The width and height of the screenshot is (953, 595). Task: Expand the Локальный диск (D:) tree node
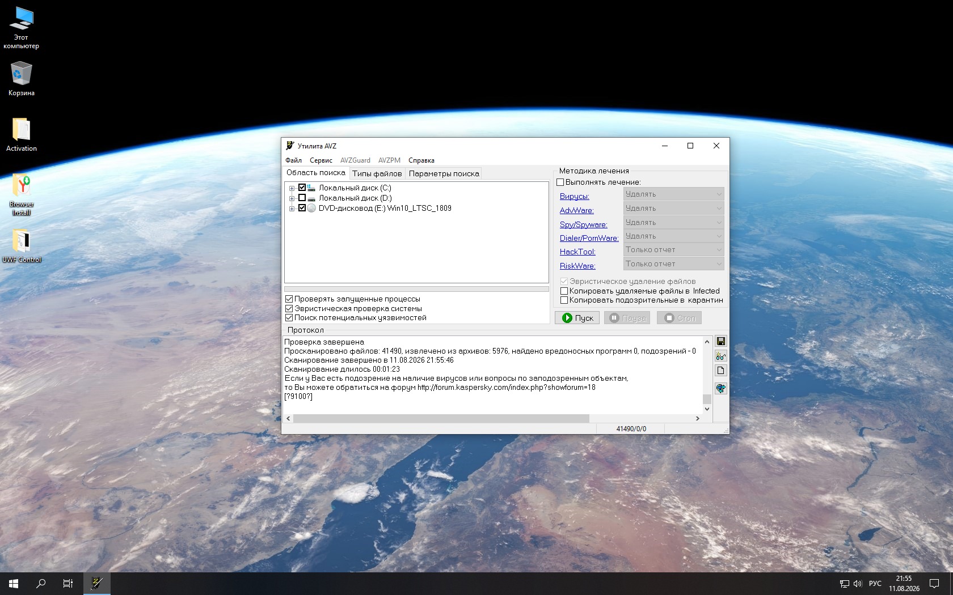[x=292, y=198]
